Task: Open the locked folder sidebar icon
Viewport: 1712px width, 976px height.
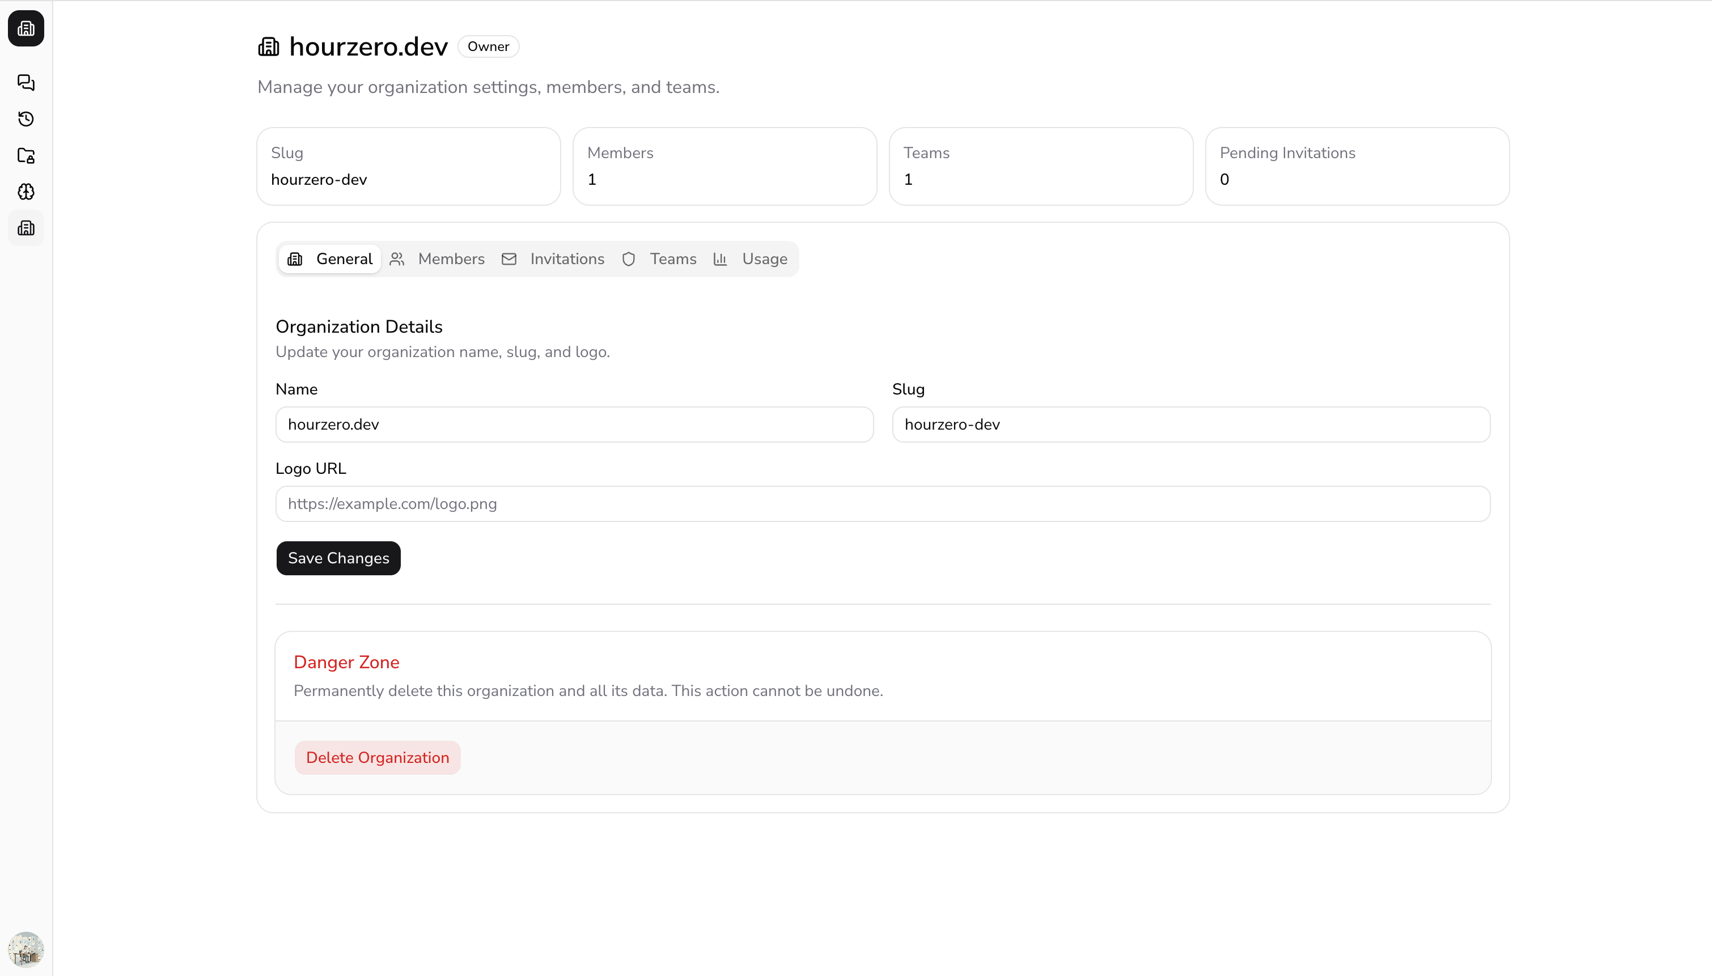Action: [x=26, y=155]
